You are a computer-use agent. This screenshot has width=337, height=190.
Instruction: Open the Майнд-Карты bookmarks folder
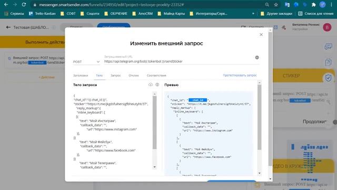(x=171, y=14)
